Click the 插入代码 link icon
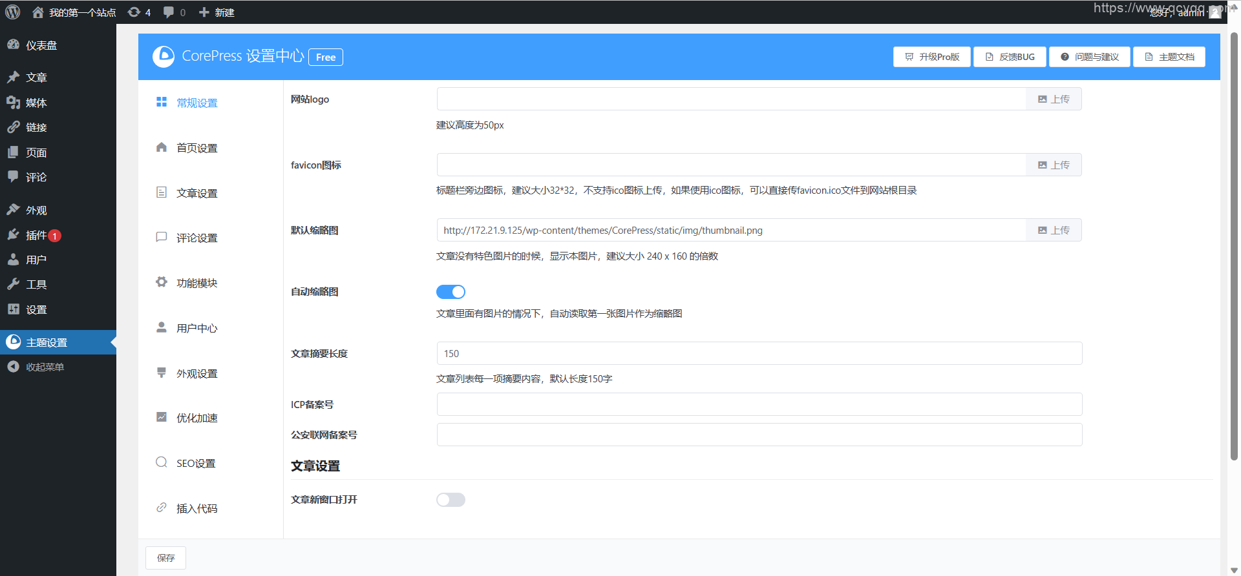 (162, 508)
